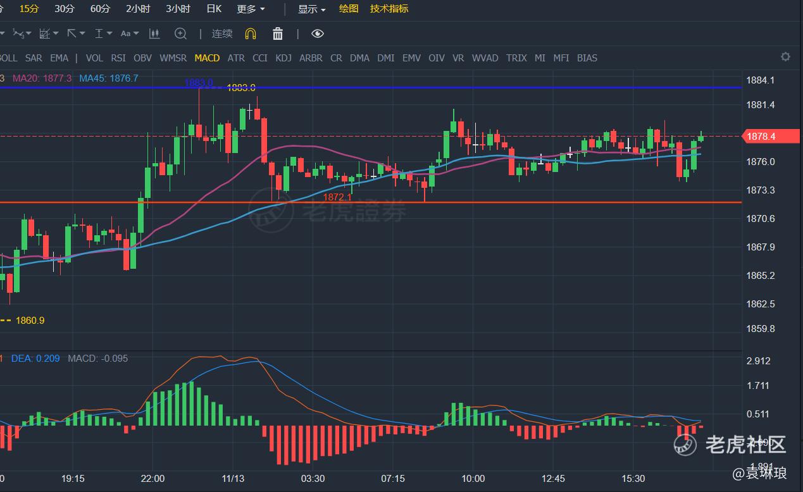Click the 2.912 MACD axis value
803x492 pixels.
tap(759, 361)
